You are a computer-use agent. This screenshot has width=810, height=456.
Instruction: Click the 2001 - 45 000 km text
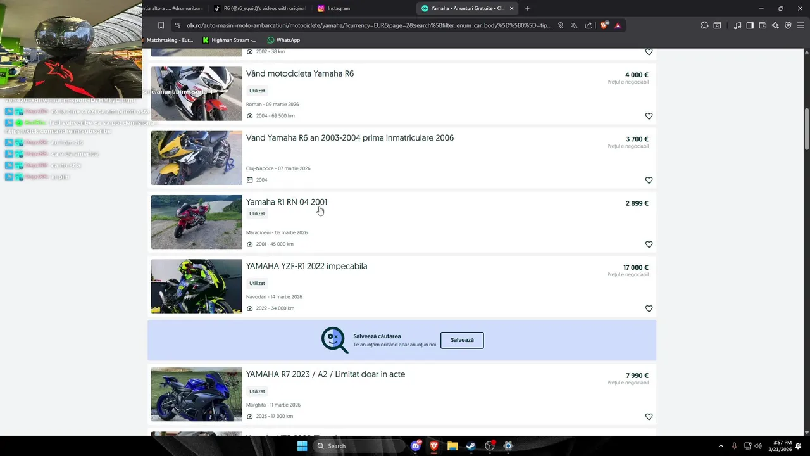click(x=275, y=244)
